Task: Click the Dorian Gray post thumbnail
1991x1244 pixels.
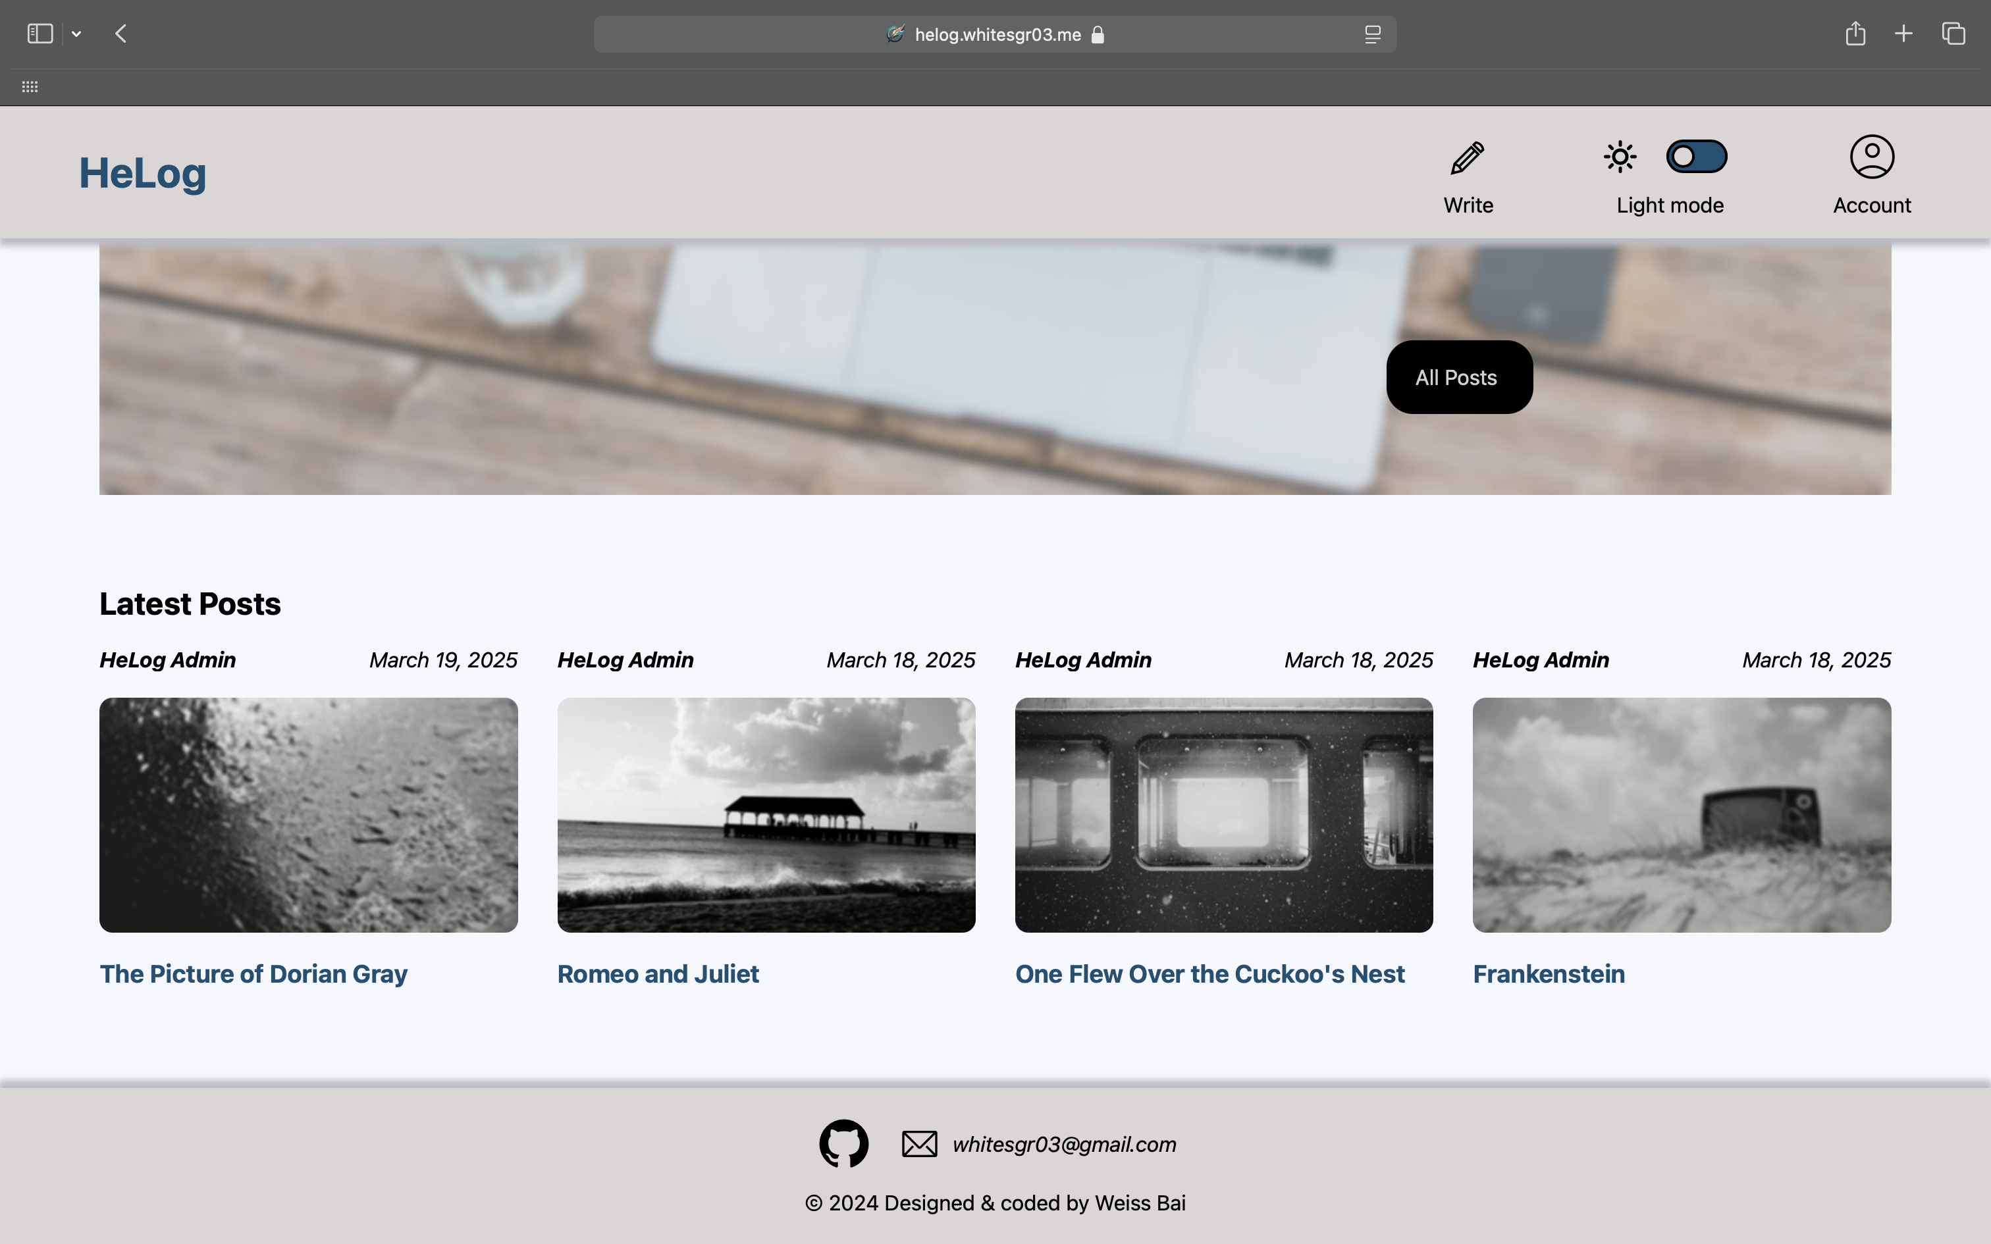Action: (x=309, y=815)
